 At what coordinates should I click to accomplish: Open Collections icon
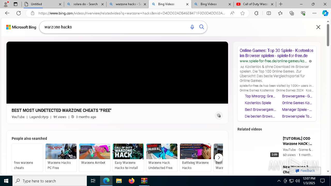tap(292, 13)
